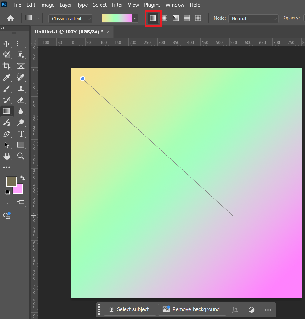The image size is (305, 319).
Task: Change the screen mode
Action: point(21,203)
